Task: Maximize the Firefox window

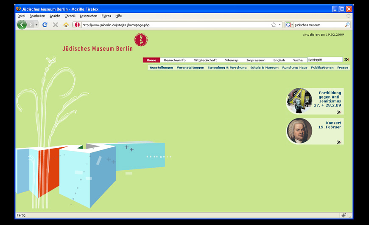Action: (x=342, y=9)
